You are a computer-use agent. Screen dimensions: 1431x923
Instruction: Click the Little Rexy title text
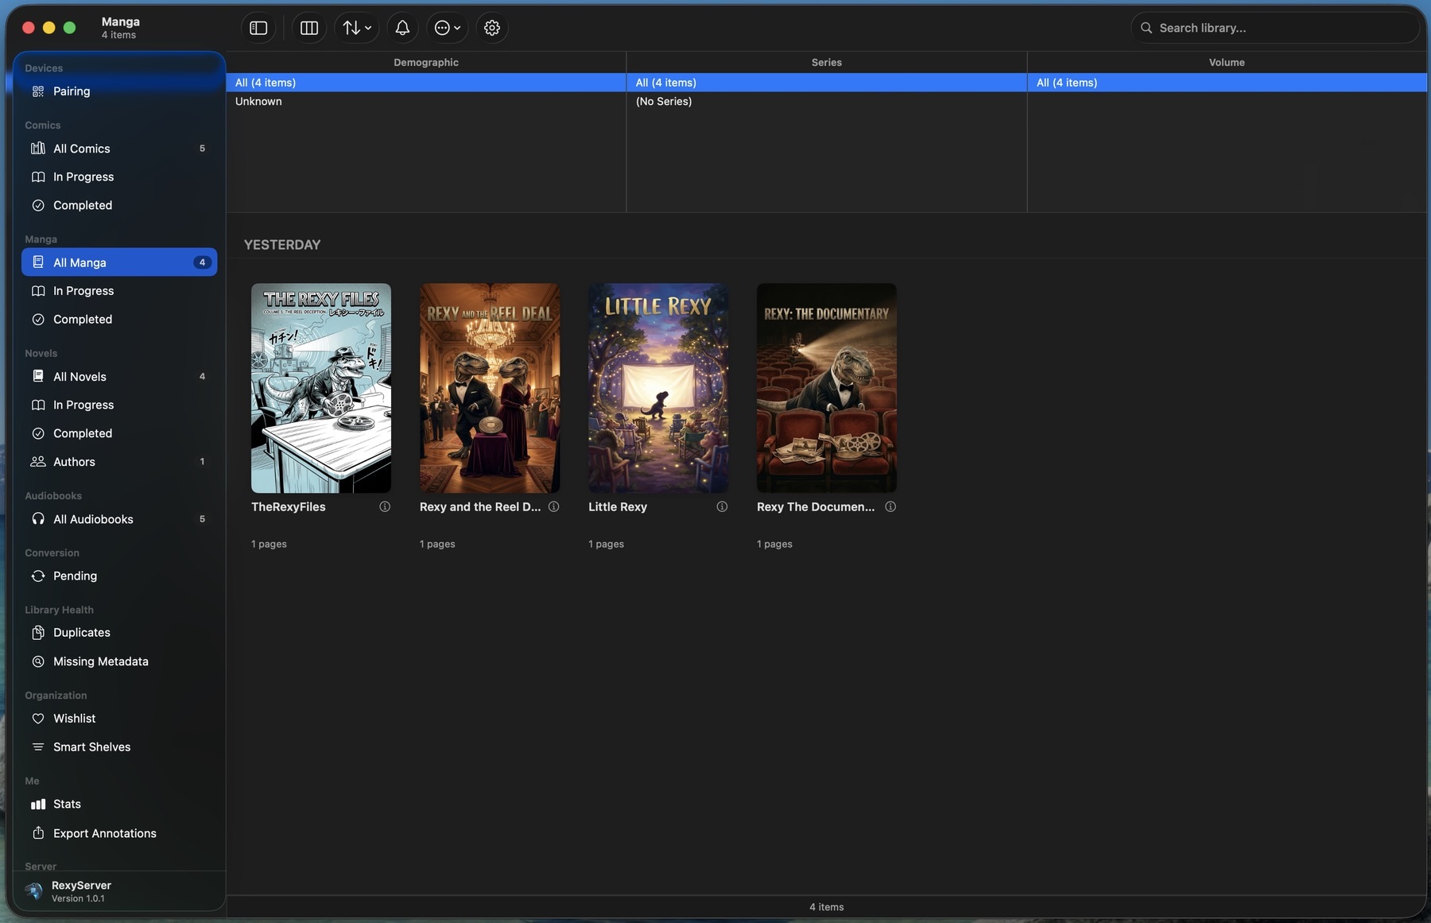coord(618,507)
